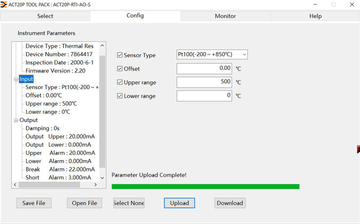The width and height of the screenshot is (360, 224).
Task: Disable the Lower range checkbox
Action: coord(120,96)
